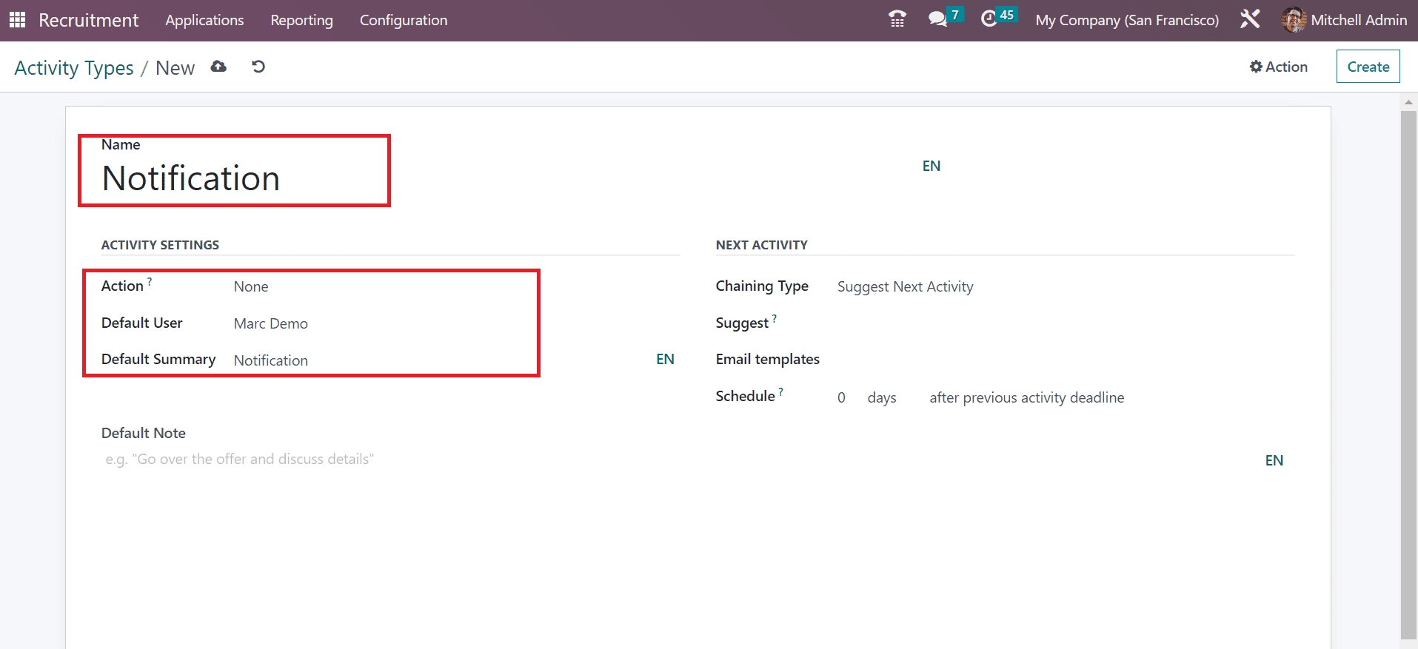Open the Applications menu

(x=204, y=20)
